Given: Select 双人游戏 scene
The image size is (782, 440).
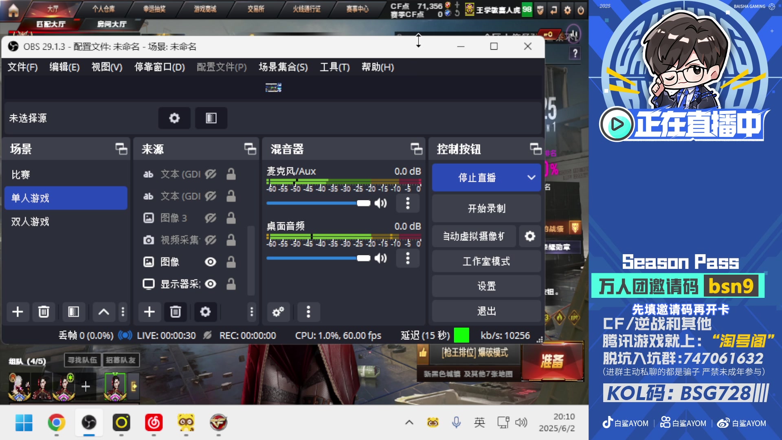Looking at the screenshot, I should pos(66,222).
